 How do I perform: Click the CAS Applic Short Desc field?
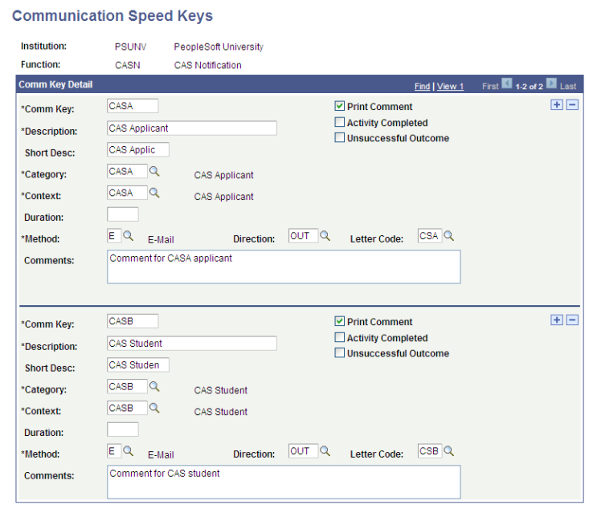[138, 149]
